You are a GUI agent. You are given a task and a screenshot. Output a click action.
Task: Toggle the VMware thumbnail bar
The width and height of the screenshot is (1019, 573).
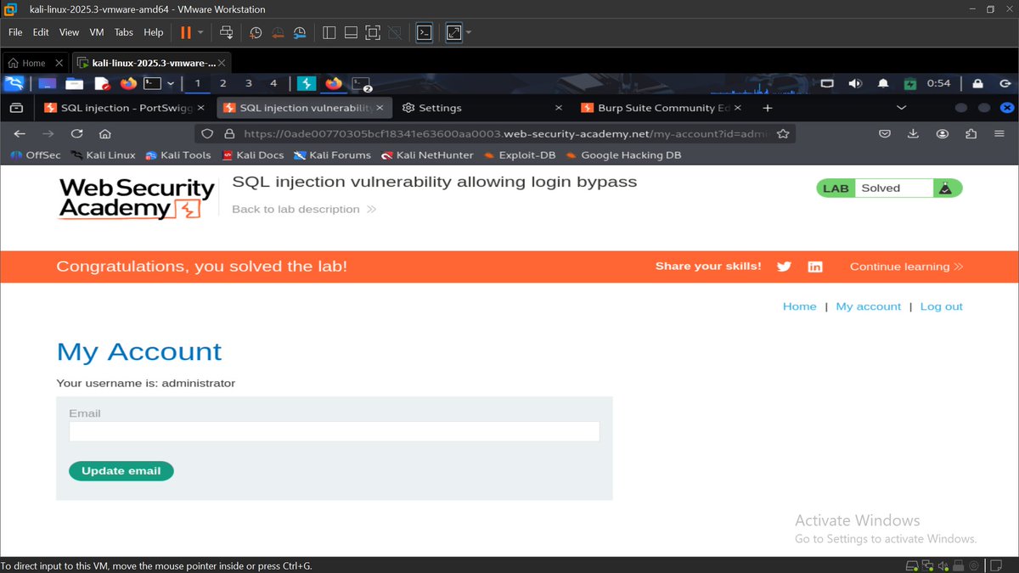pos(351,32)
